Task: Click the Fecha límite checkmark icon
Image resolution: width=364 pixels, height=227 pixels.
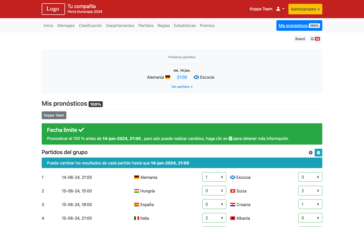Action: (x=81, y=130)
